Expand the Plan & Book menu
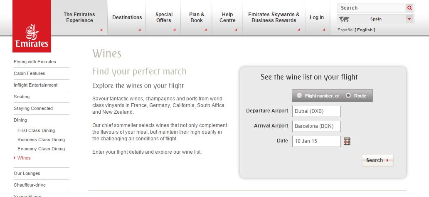This screenshot has height=197, width=429. (x=197, y=17)
